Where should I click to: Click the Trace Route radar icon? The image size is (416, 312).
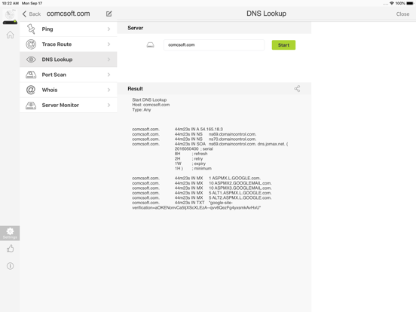click(x=31, y=44)
